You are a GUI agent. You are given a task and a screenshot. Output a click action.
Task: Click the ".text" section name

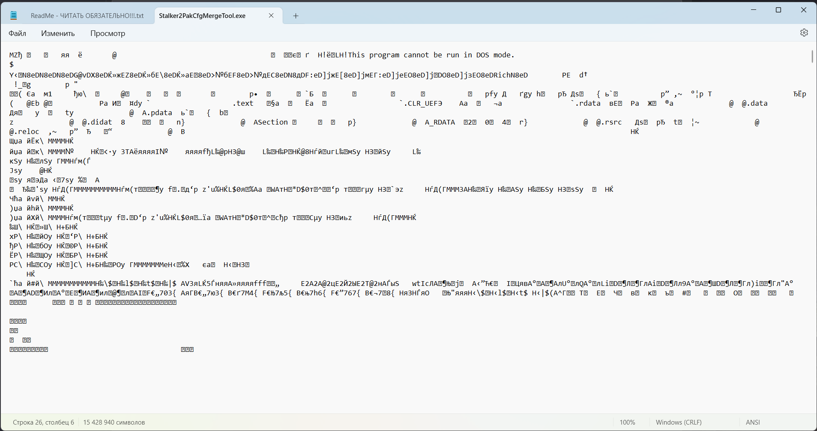pyautogui.click(x=243, y=103)
